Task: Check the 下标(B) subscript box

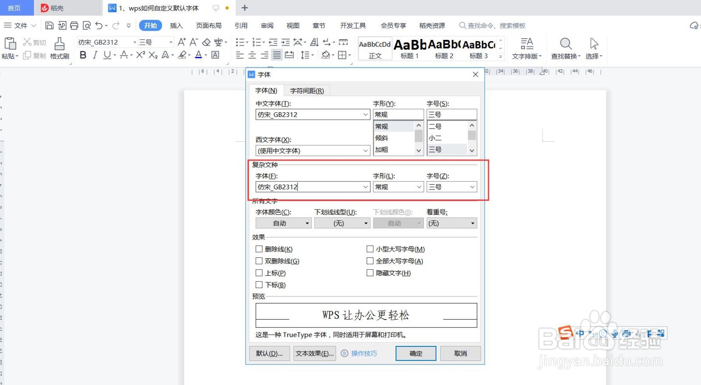Action: point(259,285)
